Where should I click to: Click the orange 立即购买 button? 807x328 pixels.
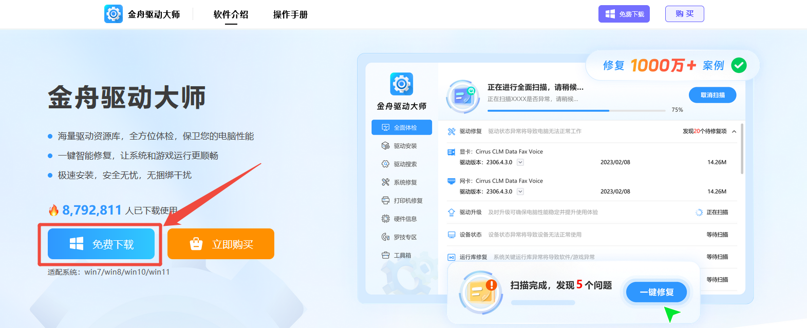[x=221, y=244]
